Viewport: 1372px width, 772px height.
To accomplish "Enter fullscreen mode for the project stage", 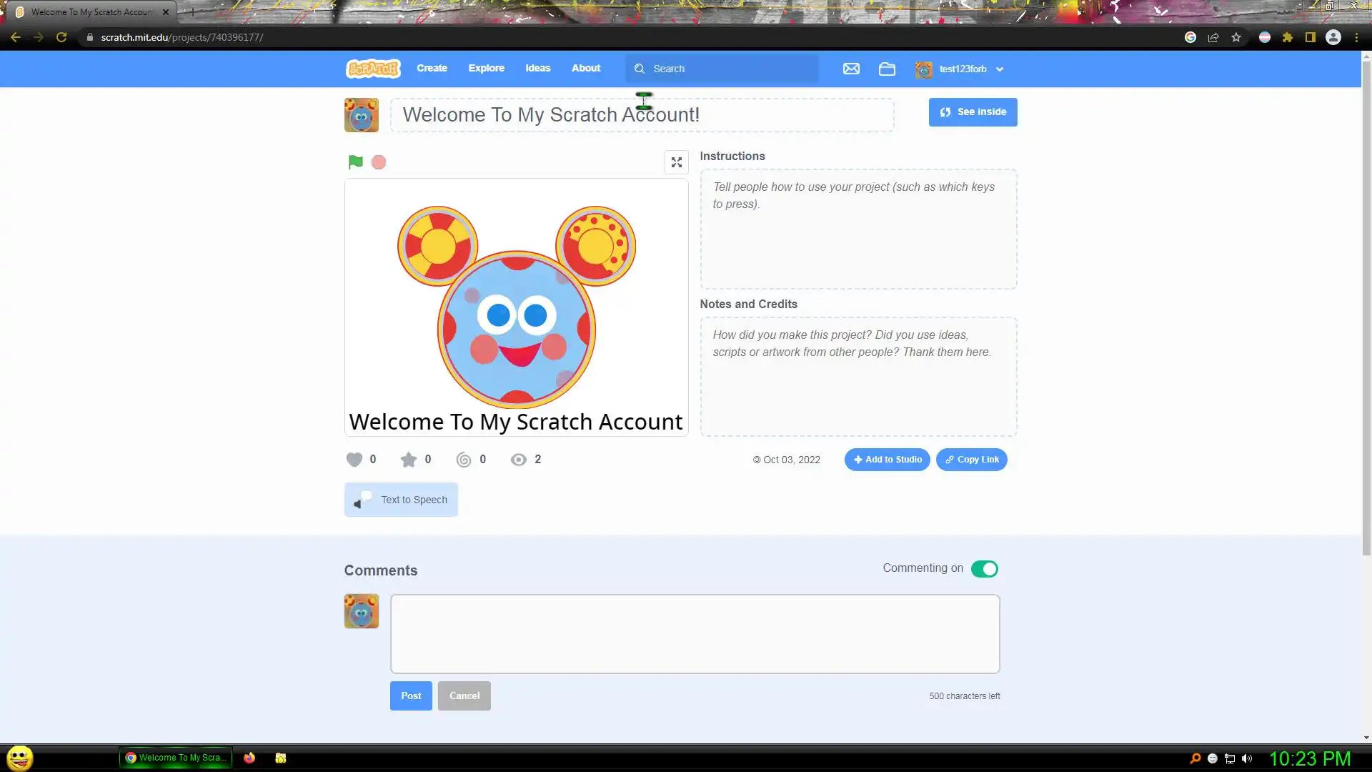I will (x=676, y=162).
